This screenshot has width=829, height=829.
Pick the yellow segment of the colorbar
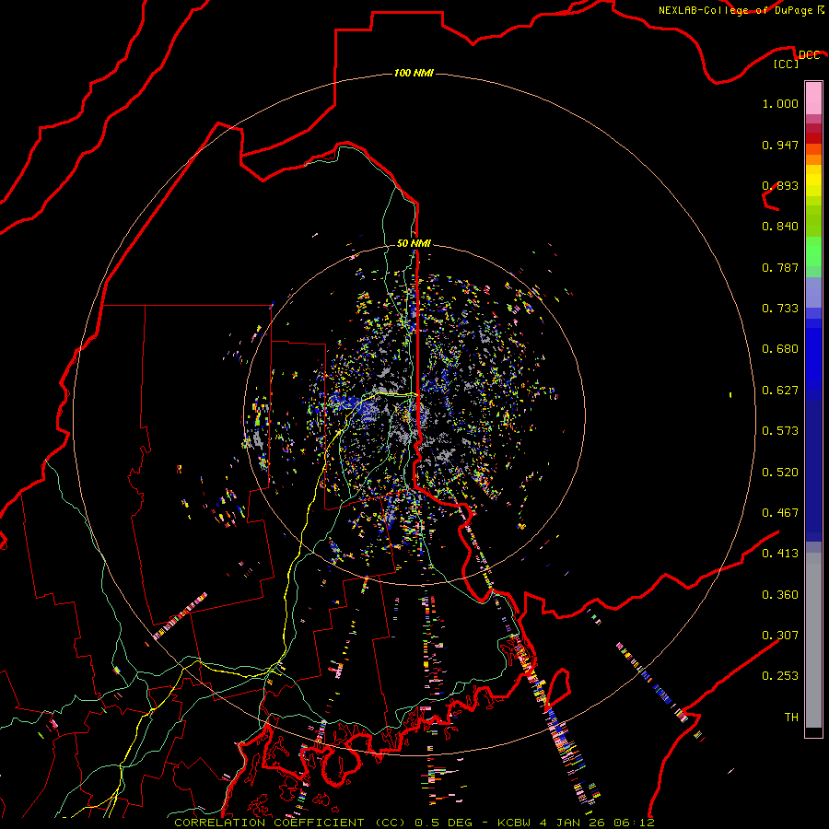813,181
